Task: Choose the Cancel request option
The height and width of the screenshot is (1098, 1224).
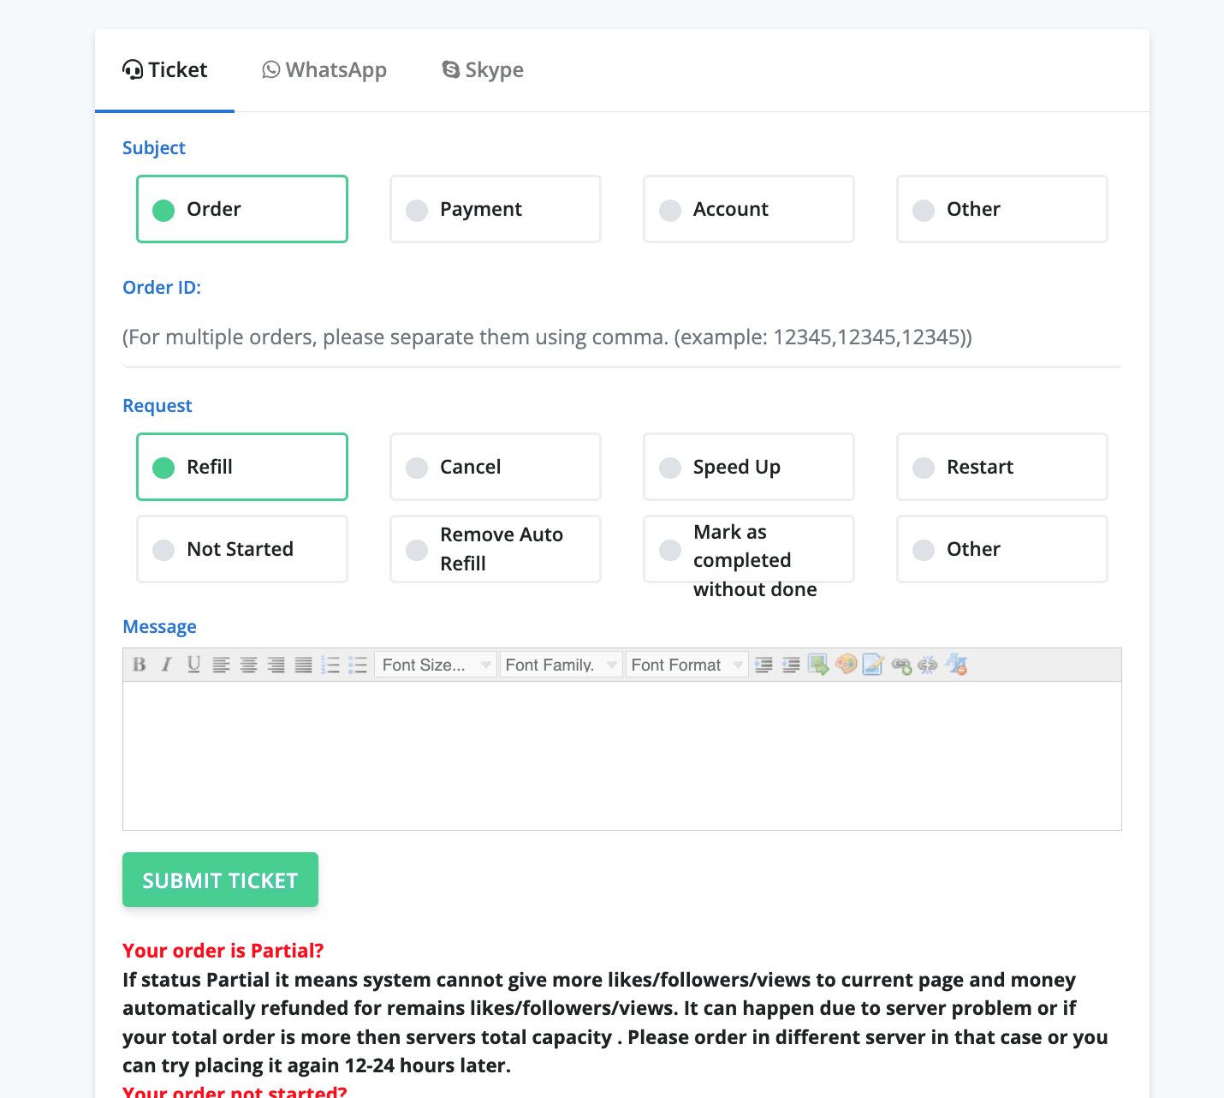Action: pos(496,467)
